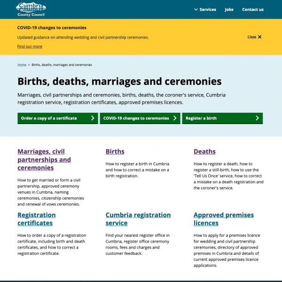Screen dimensions: 282x282
Task: Open Approved premises licences link
Action: pos(223,219)
